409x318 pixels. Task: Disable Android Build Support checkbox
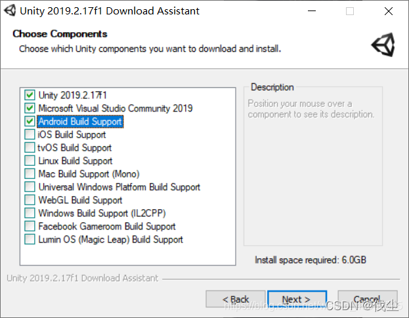coord(30,121)
